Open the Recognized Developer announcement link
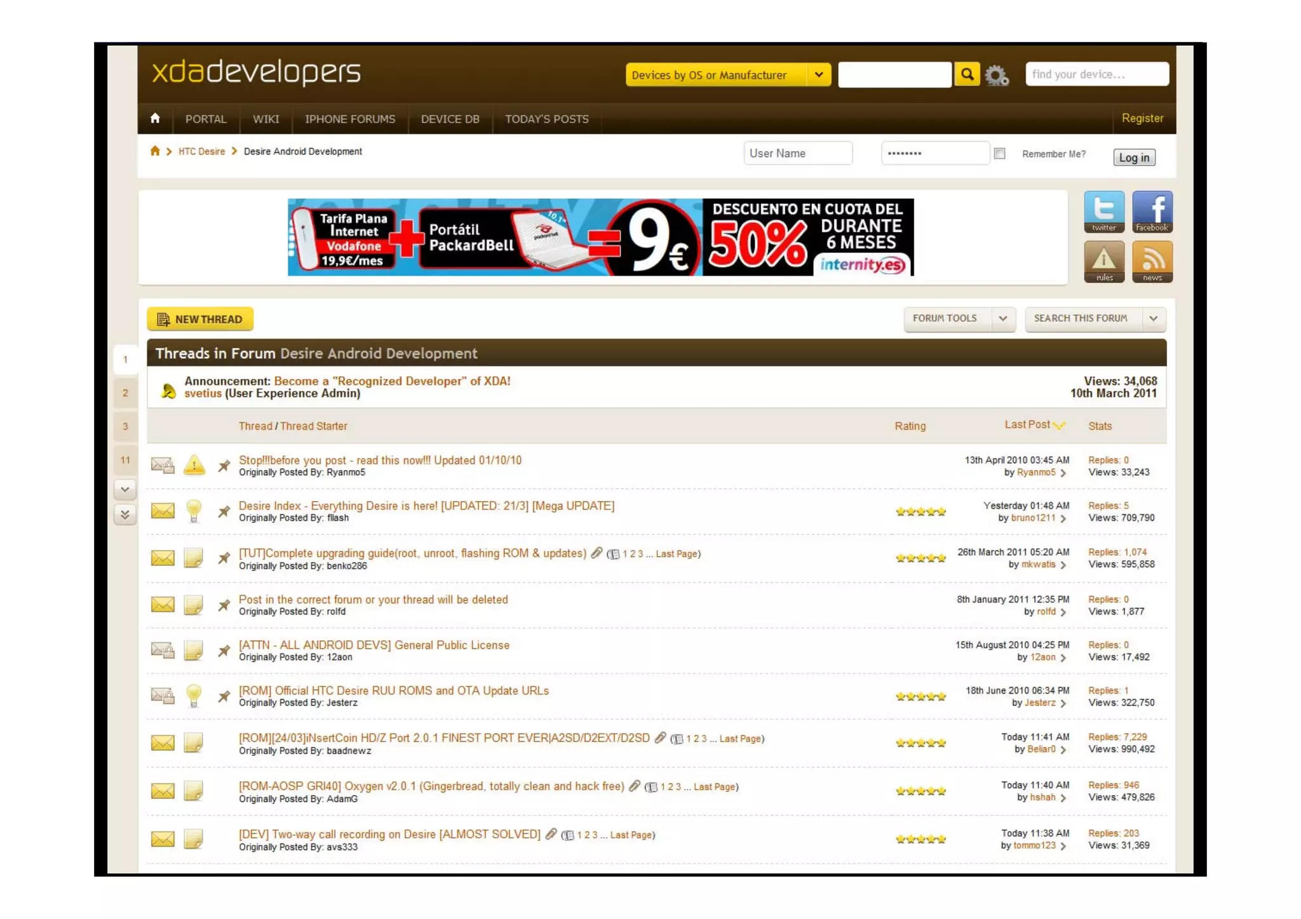The image size is (1301, 919). (392, 381)
